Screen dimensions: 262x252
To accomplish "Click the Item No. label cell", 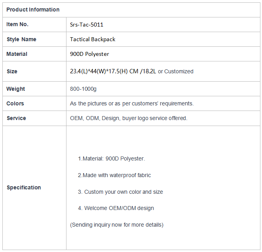I will (x=34, y=25).
